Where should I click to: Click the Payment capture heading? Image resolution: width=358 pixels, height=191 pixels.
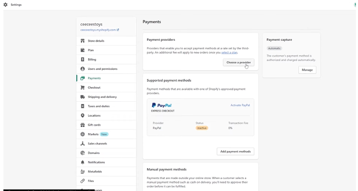point(279,40)
